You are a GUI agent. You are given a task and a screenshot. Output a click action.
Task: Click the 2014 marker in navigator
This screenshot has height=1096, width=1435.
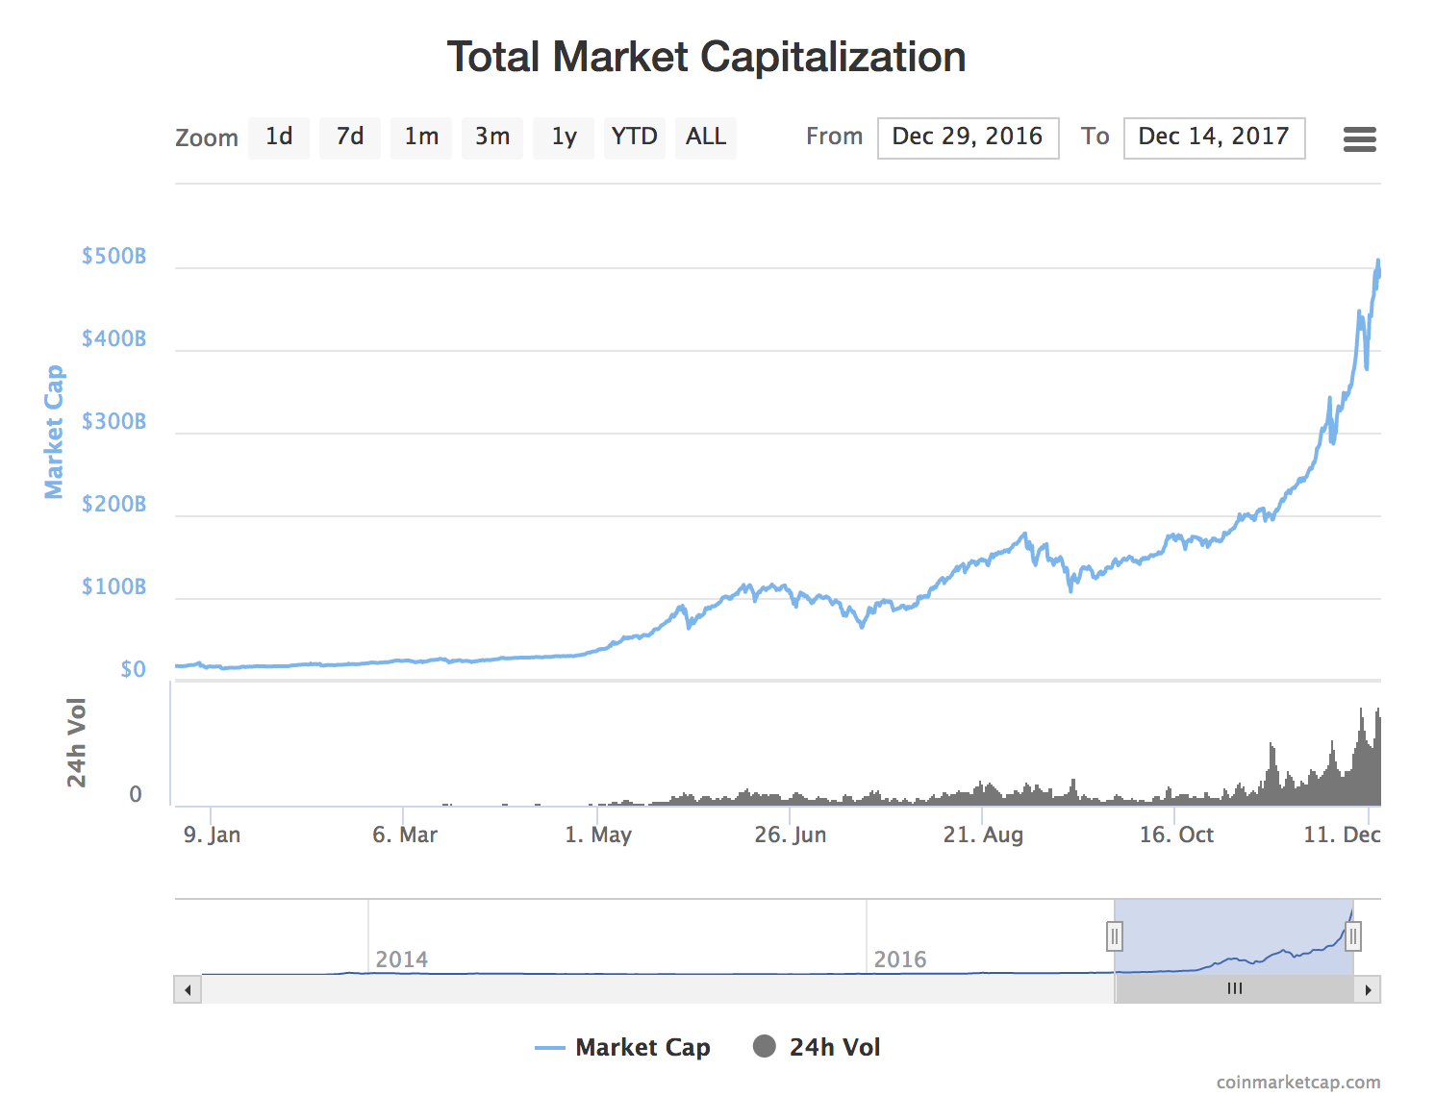tap(401, 959)
